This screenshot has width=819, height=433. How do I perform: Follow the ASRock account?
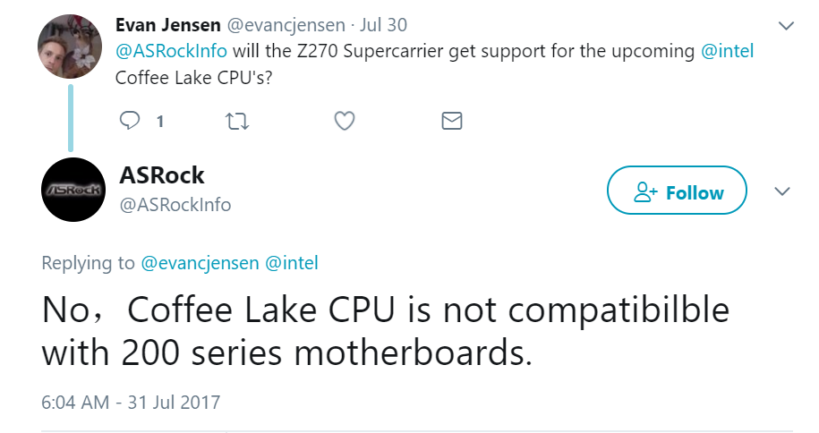coord(677,191)
